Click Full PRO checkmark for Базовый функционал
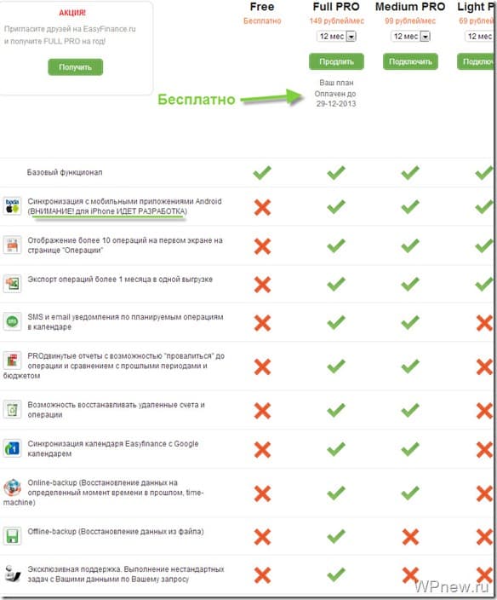 pyautogui.click(x=336, y=173)
